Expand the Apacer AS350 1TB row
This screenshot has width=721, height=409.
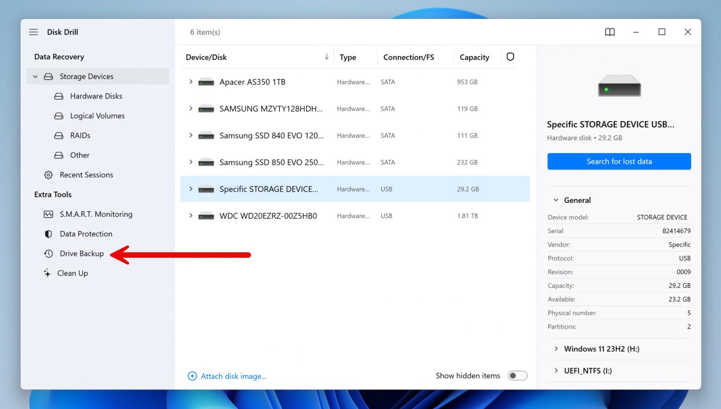tap(191, 82)
